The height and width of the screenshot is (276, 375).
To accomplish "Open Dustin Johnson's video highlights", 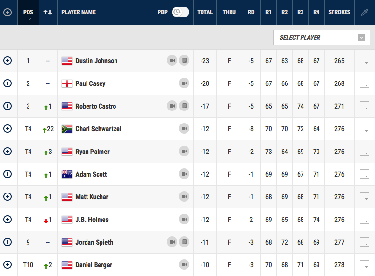I will click(x=172, y=61).
